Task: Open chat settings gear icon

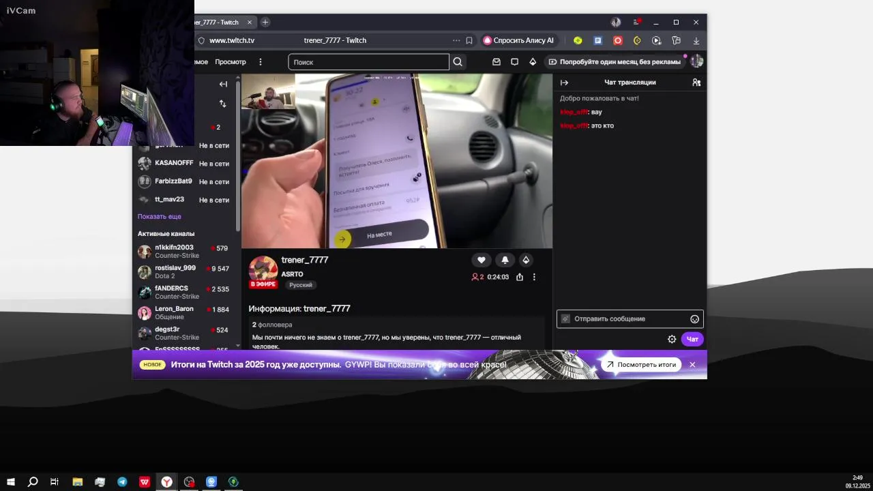Action: pyautogui.click(x=672, y=339)
